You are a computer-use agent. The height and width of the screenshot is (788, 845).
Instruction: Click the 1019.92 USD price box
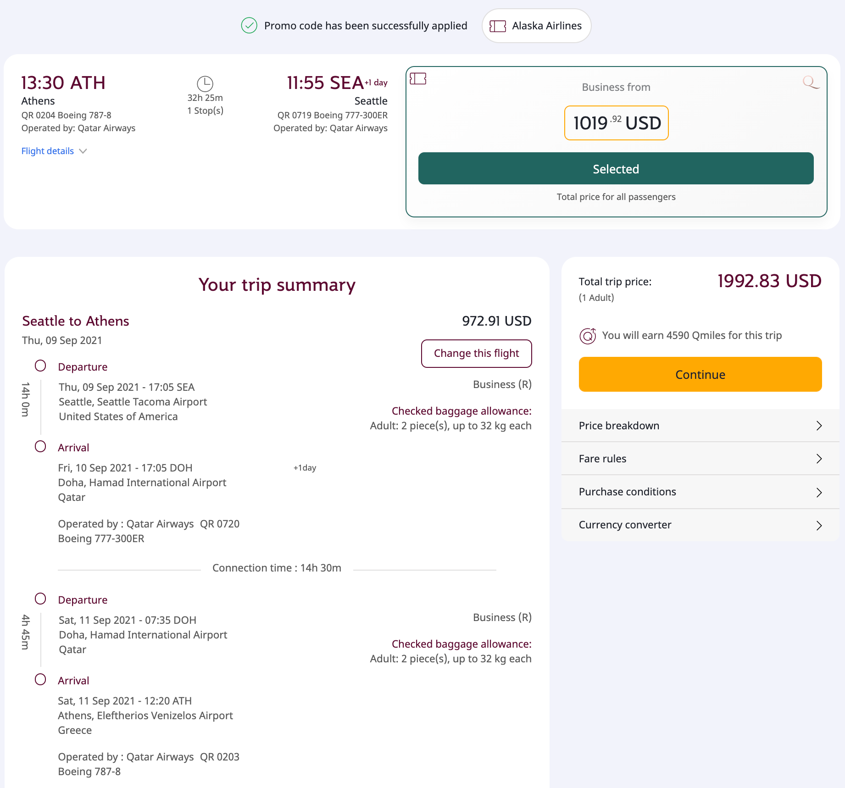coord(616,123)
